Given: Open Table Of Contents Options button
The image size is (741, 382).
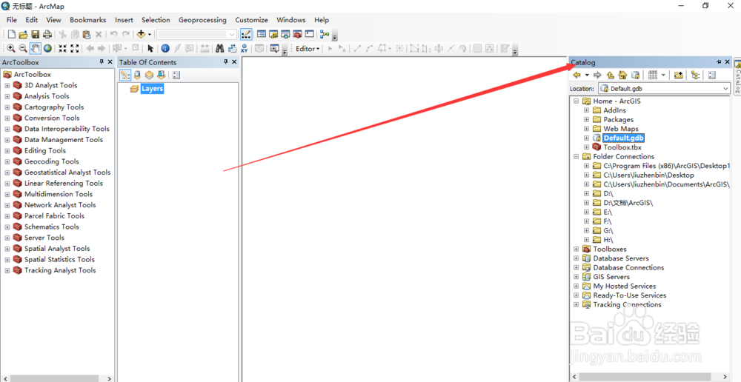Looking at the screenshot, I should pos(176,75).
